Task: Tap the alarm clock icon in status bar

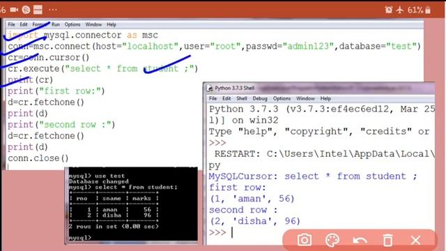Action: tap(389, 10)
